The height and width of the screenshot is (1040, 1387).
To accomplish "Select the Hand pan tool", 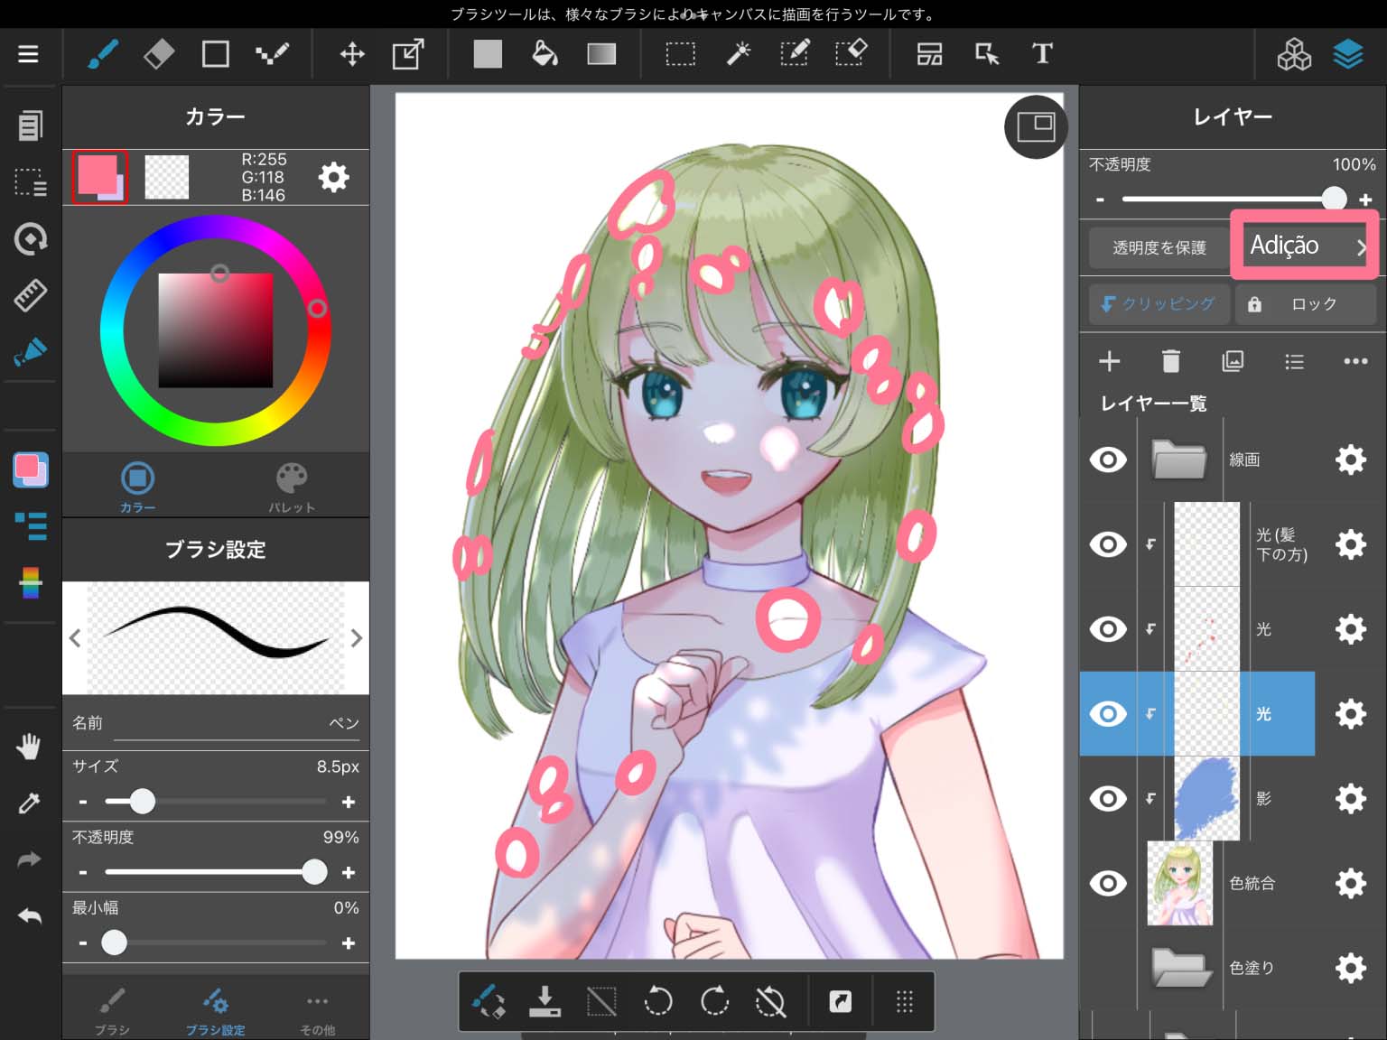I will [29, 747].
